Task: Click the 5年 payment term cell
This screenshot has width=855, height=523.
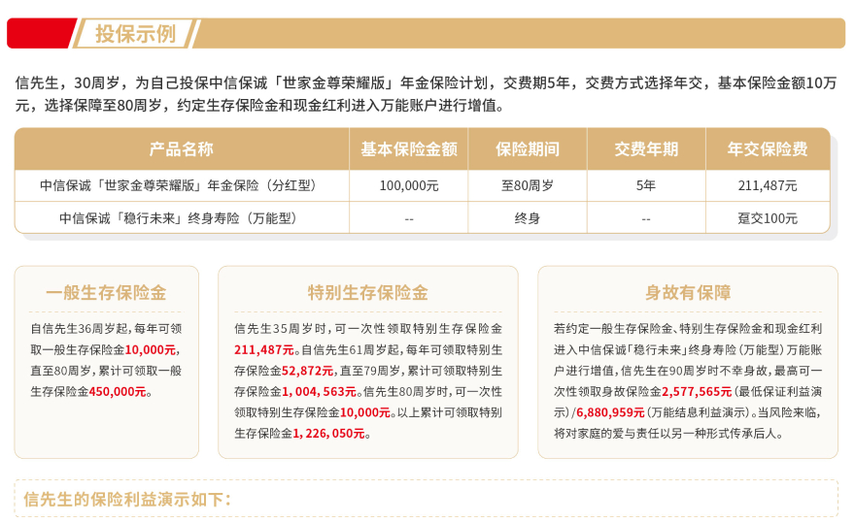Action: (x=646, y=185)
